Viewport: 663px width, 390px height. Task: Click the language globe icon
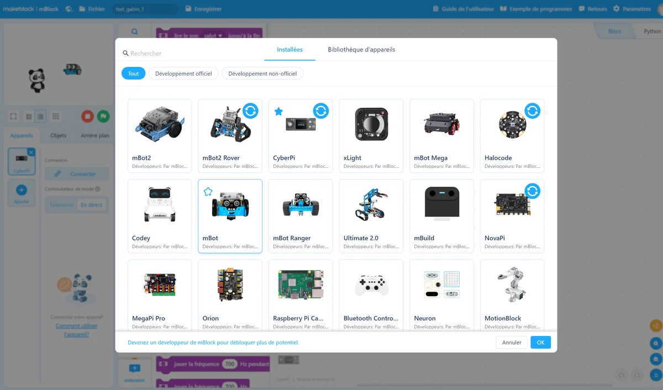coord(69,9)
